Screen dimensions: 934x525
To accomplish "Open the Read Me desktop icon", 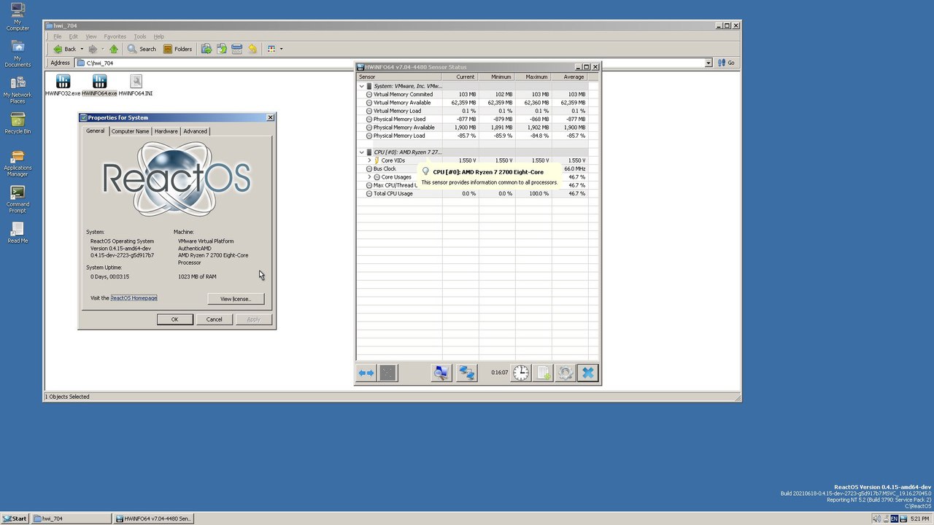I will coord(18,233).
